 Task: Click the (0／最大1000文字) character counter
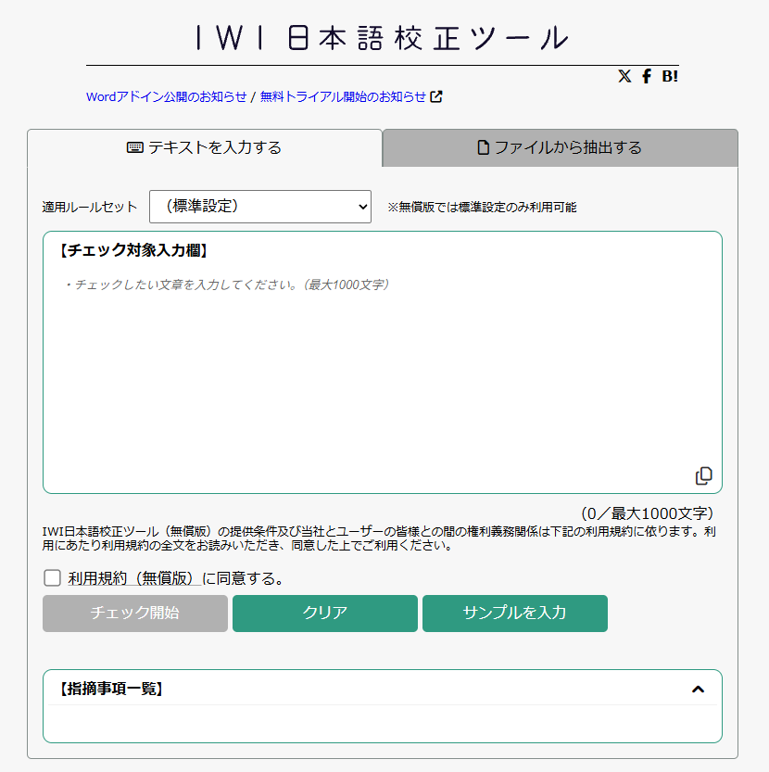coord(647,513)
